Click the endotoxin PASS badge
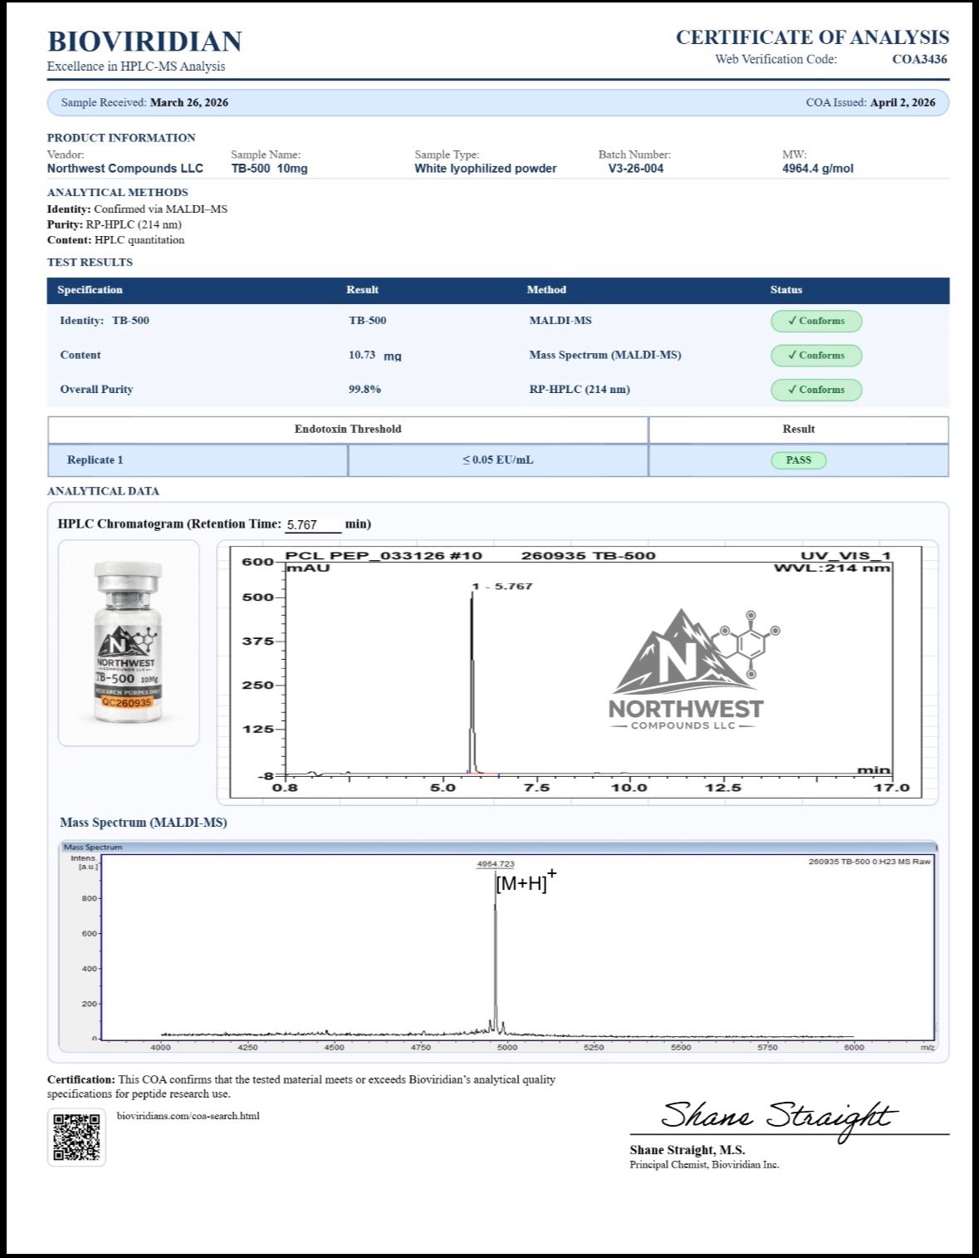This screenshot has height=1258, width=979. (798, 460)
